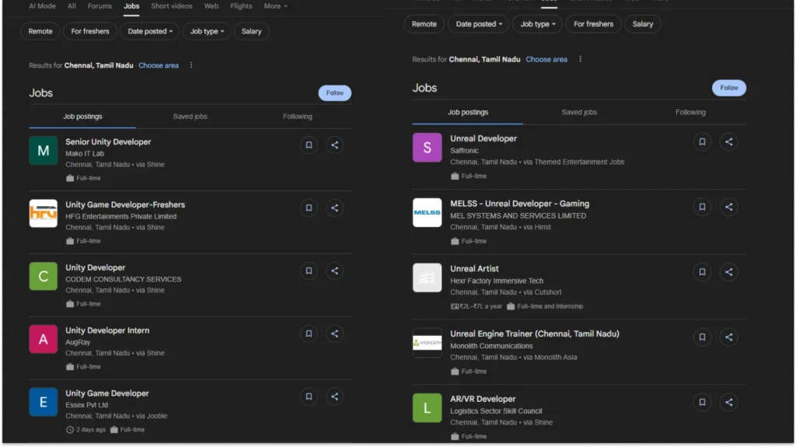
Task: Toggle Remote filter in right panel
Action: (424, 24)
